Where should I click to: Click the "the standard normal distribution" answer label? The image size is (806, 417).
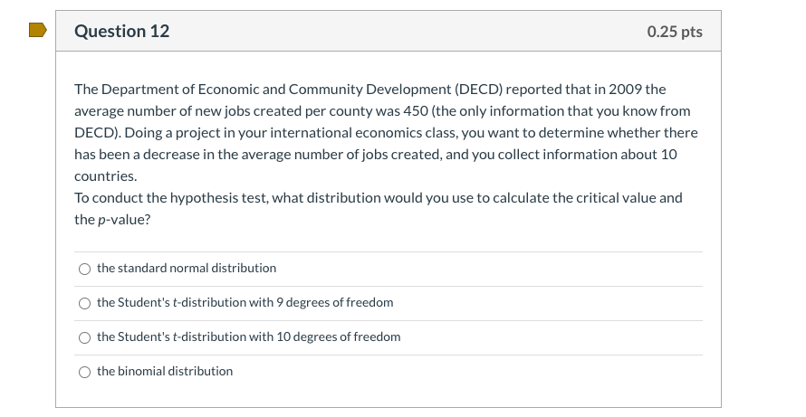(187, 269)
